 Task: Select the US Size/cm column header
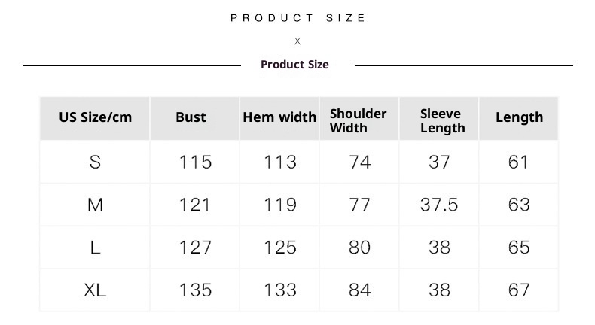(x=95, y=117)
